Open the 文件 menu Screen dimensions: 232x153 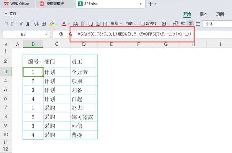point(13,14)
